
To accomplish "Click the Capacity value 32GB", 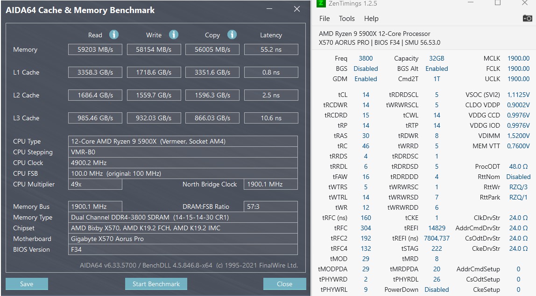I will (x=437, y=58).
